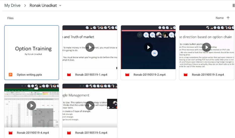The image size is (235, 138).
Task: Play the Ronak-20190519-4.mp4 spreadsheet video
Action: point(31,106)
